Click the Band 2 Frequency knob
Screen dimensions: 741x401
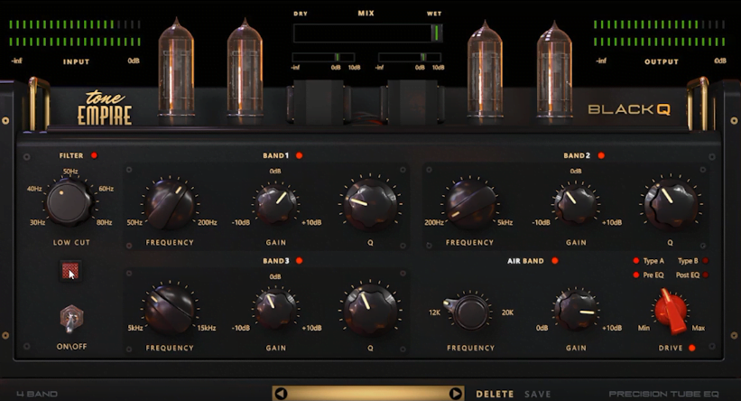coord(470,204)
